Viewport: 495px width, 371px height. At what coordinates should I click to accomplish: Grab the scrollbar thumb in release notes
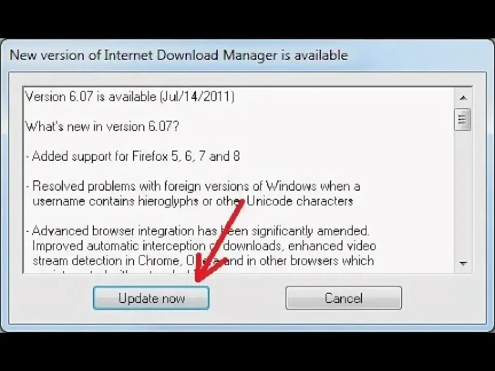coord(463,120)
